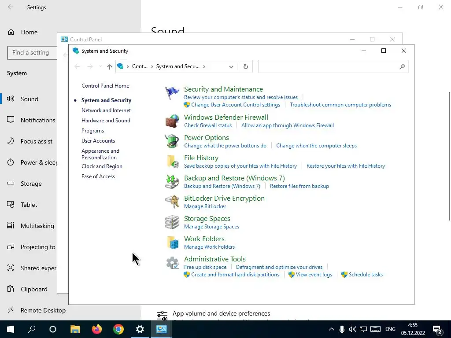Click the Power Options battery icon
Image resolution: width=451 pixels, height=338 pixels.
click(x=172, y=141)
